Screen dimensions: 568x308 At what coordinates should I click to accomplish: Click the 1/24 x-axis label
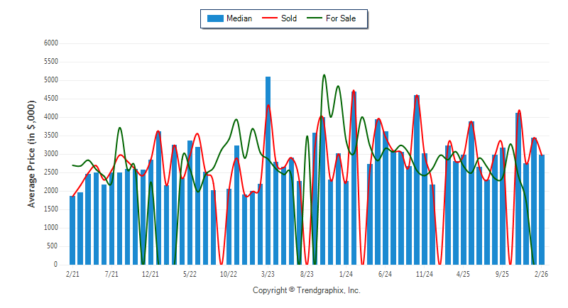click(346, 273)
